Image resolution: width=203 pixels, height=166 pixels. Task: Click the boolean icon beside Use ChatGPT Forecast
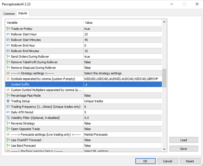[8, 140]
